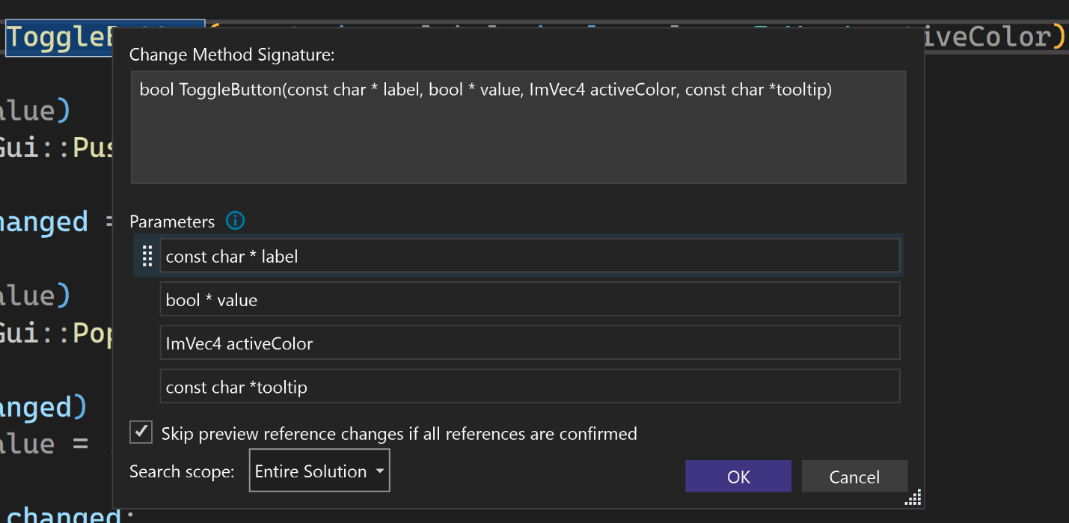
Task: Toggle Skip preview reference changes checkbox
Action: [141, 432]
